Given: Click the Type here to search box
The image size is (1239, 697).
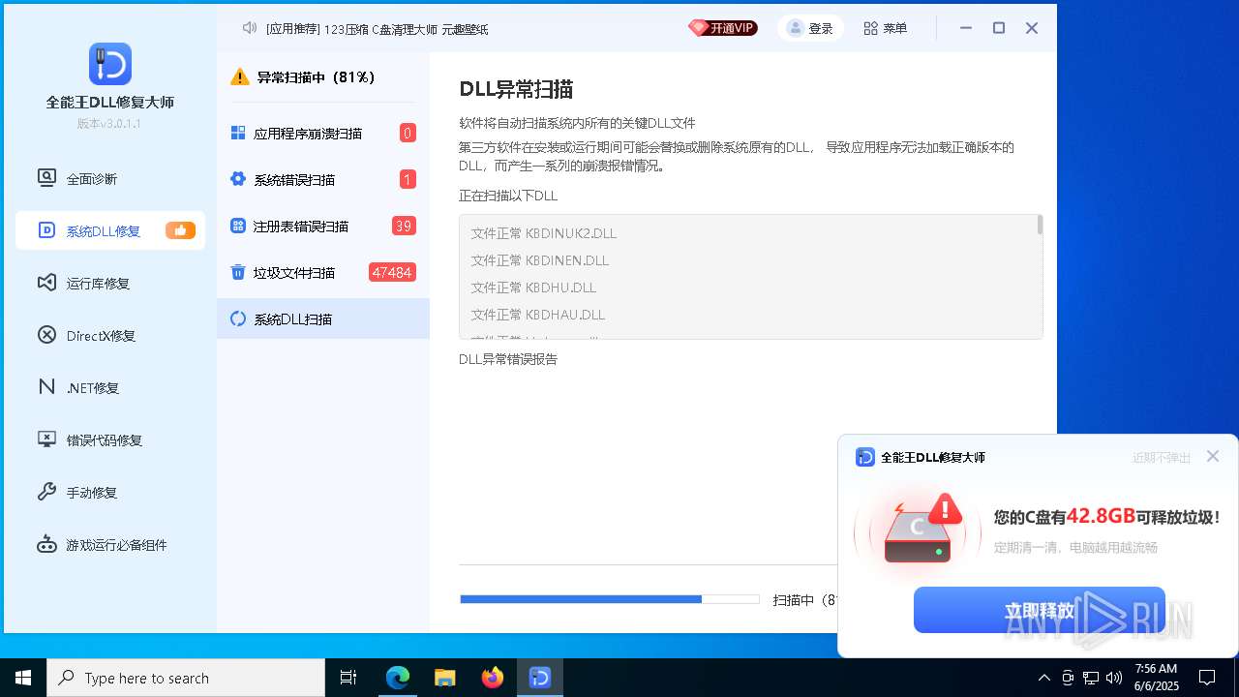Looking at the screenshot, I should pyautogui.click(x=186, y=678).
